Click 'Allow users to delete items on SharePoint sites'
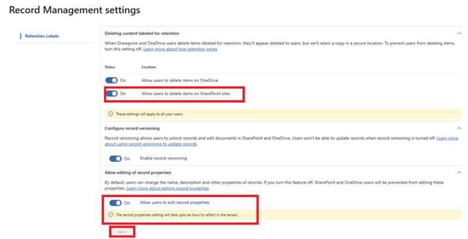This screenshot has width=468, height=239. click(186, 93)
